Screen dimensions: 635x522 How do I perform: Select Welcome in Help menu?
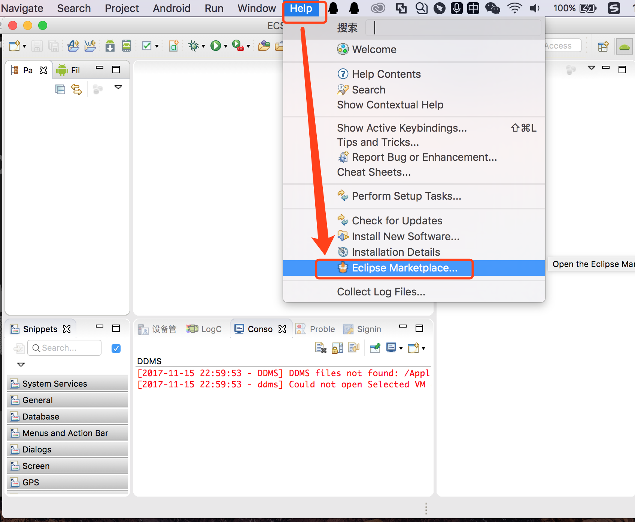414,49
